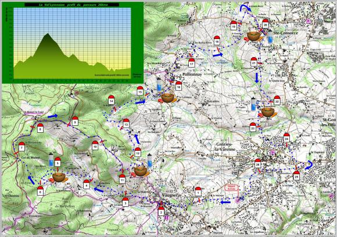This screenshot has height=237, width=337.
Task: Select the kilometer 12 marker
Action: click(138, 152)
